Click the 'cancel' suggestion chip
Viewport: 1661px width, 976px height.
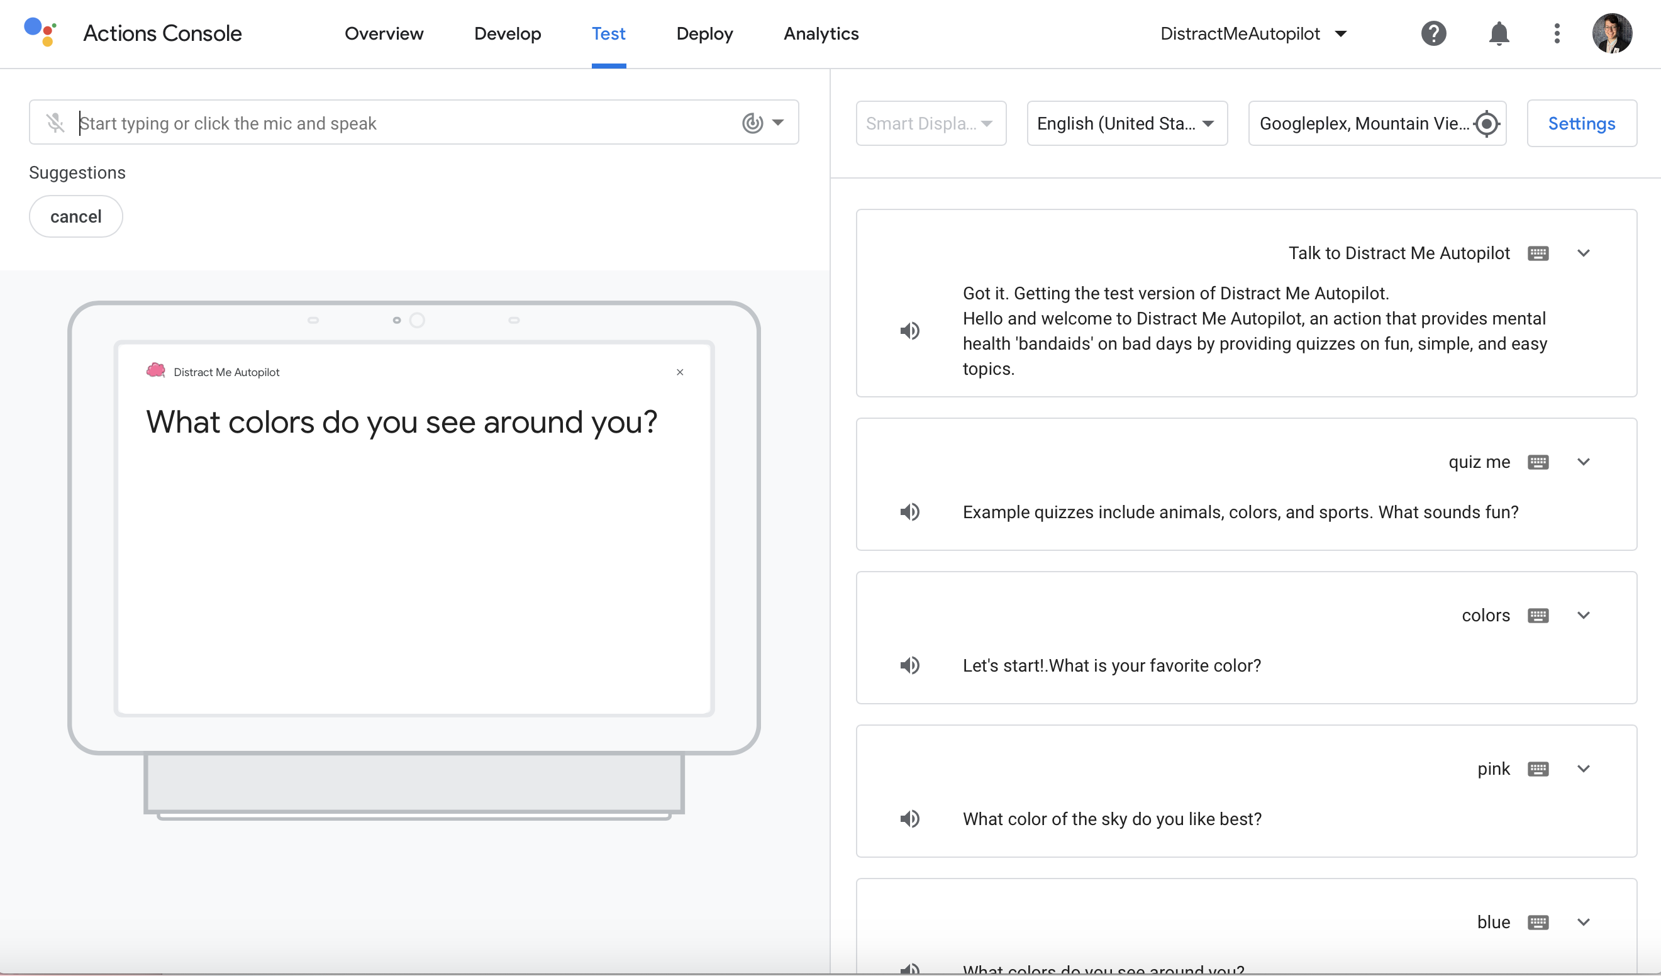pos(76,217)
